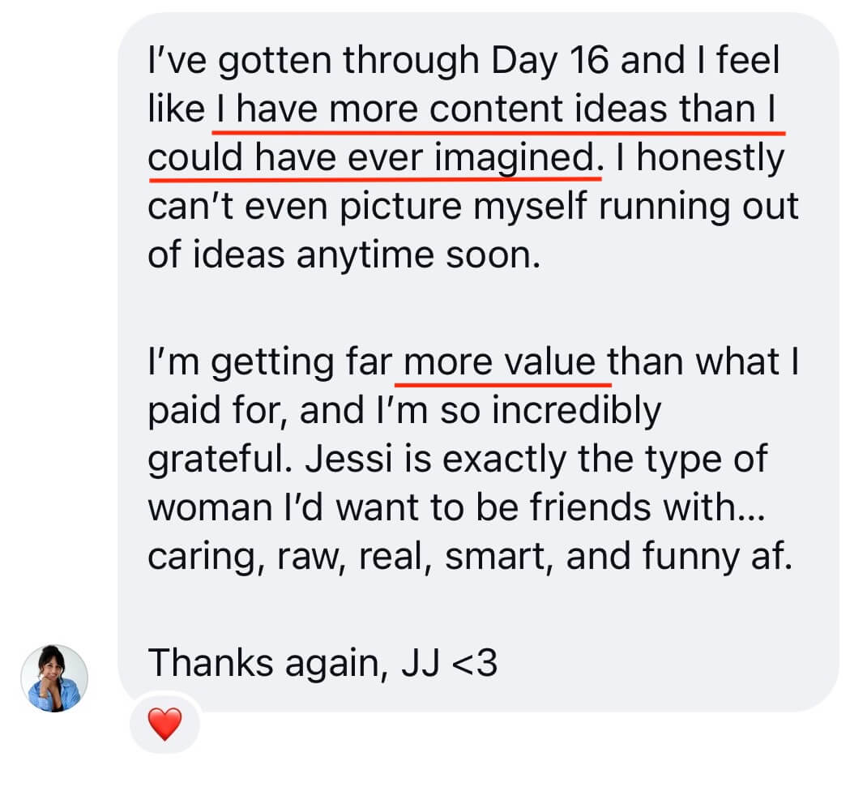Click the word "honestly"
The height and width of the screenshot is (791, 850).
click(711, 158)
